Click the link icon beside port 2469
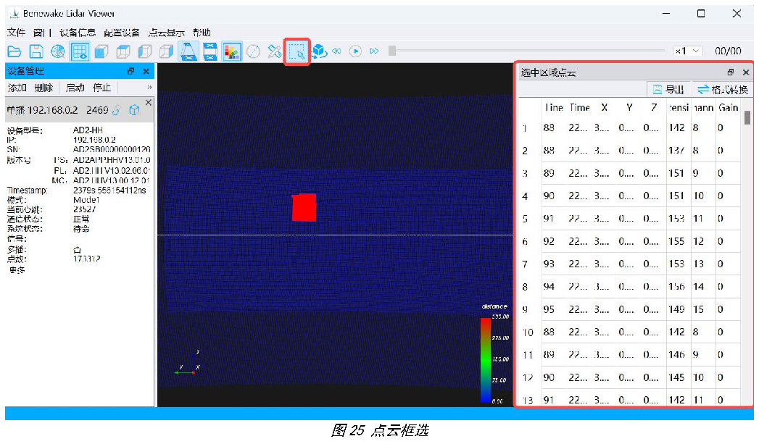Image resolution: width=759 pixels, height=444 pixels. [116, 110]
